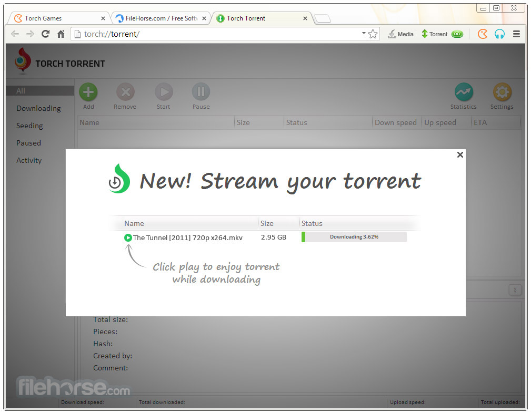The width and height of the screenshot is (531, 414).
Task: Open the Statistics graph icon
Action: point(464,92)
